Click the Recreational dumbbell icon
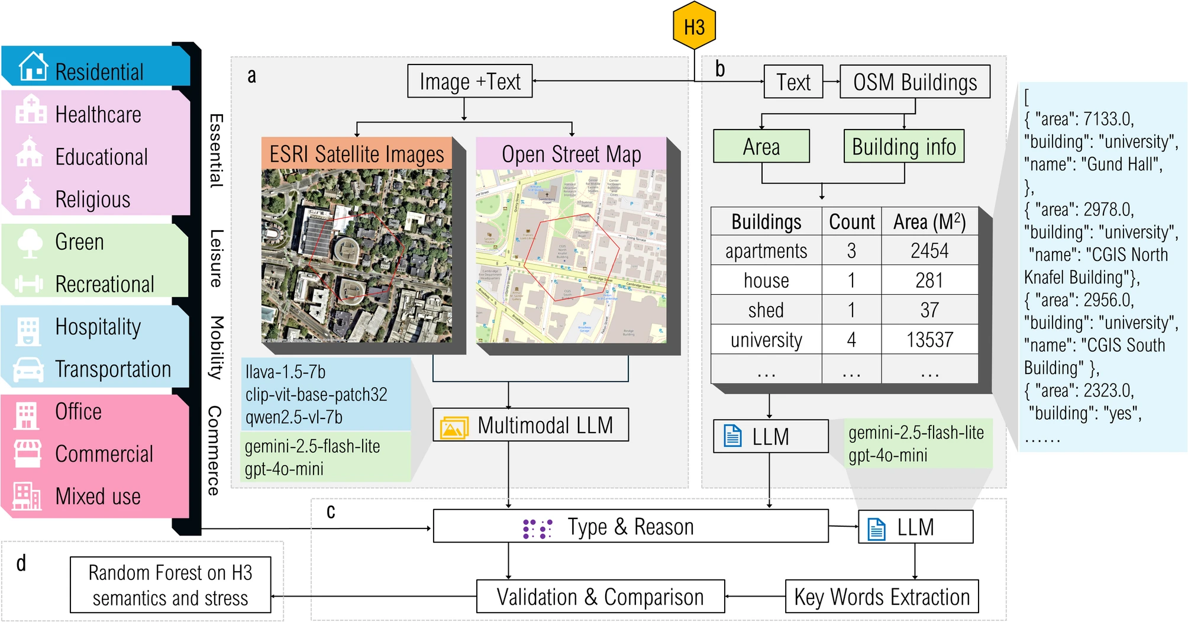 [x=29, y=285]
